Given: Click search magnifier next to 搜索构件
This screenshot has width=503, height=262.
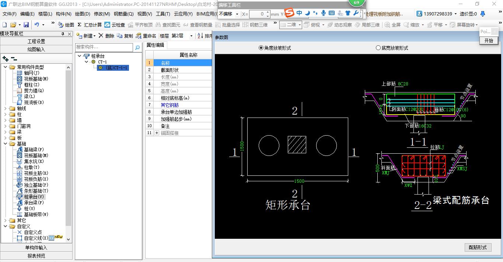Looking at the screenshot, I should tap(137, 48).
